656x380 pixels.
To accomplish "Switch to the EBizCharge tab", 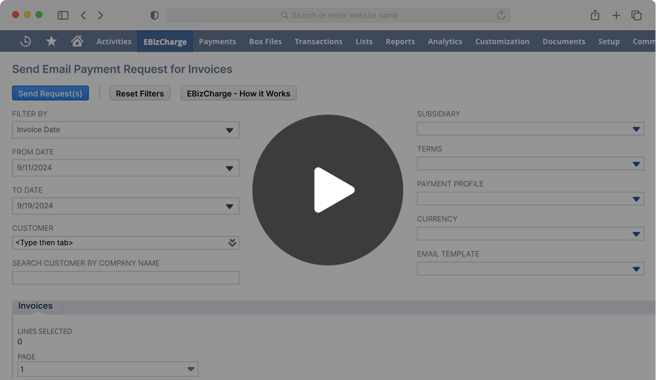I will [164, 41].
